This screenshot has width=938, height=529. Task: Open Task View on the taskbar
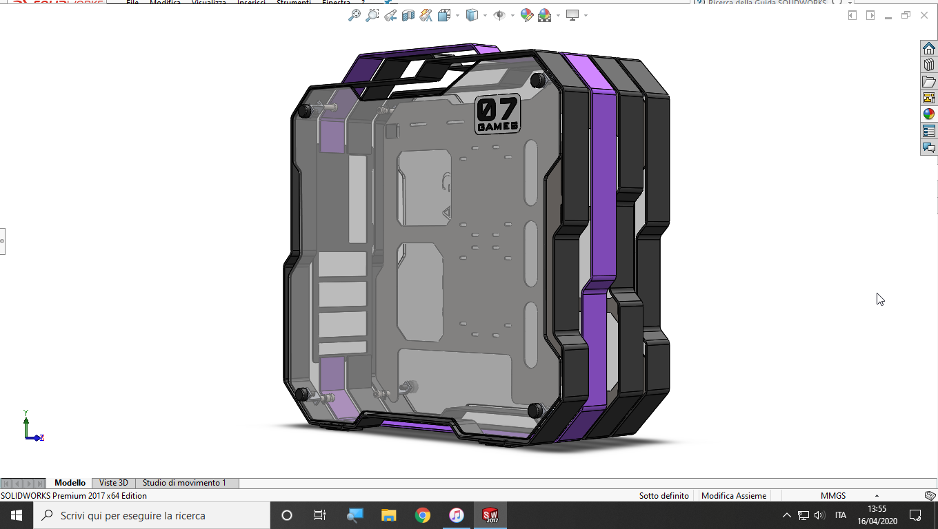(x=320, y=515)
